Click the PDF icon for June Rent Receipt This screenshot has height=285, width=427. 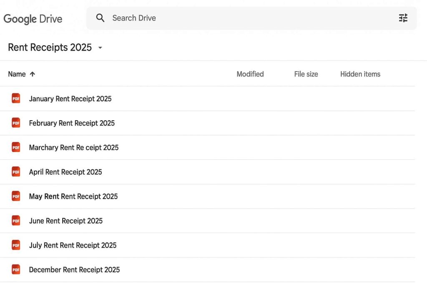click(x=16, y=221)
